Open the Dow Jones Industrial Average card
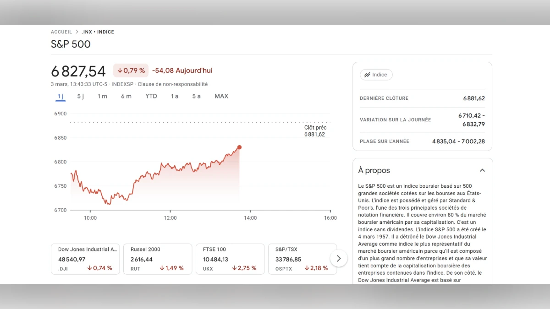The height and width of the screenshot is (309, 550). [85, 259]
